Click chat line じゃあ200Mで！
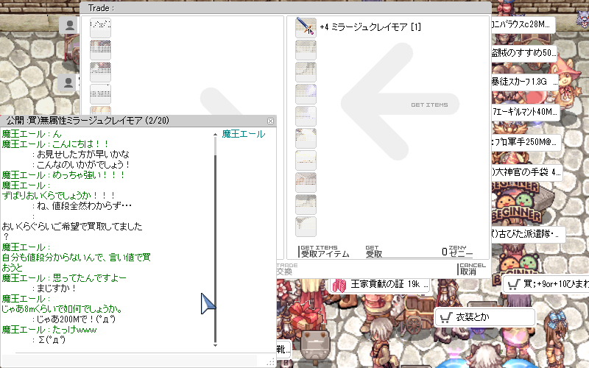The image size is (589, 368). pos(76,319)
